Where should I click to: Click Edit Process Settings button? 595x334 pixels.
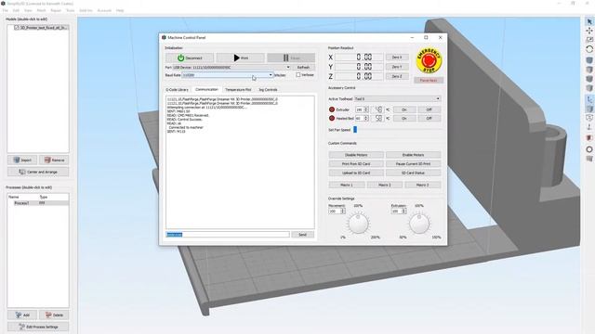pos(38,327)
